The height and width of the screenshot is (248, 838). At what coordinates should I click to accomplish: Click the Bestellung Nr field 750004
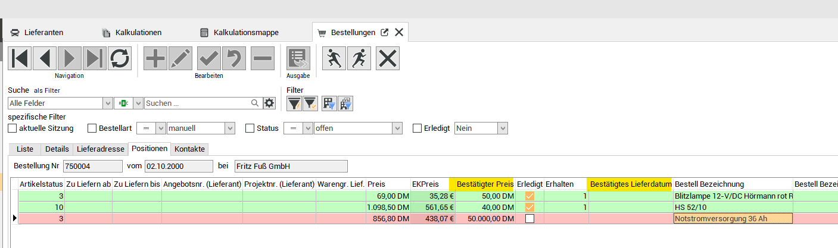pyautogui.click(x=92, y=166)
